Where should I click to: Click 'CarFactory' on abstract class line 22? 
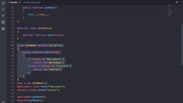[x=45, y=28]
